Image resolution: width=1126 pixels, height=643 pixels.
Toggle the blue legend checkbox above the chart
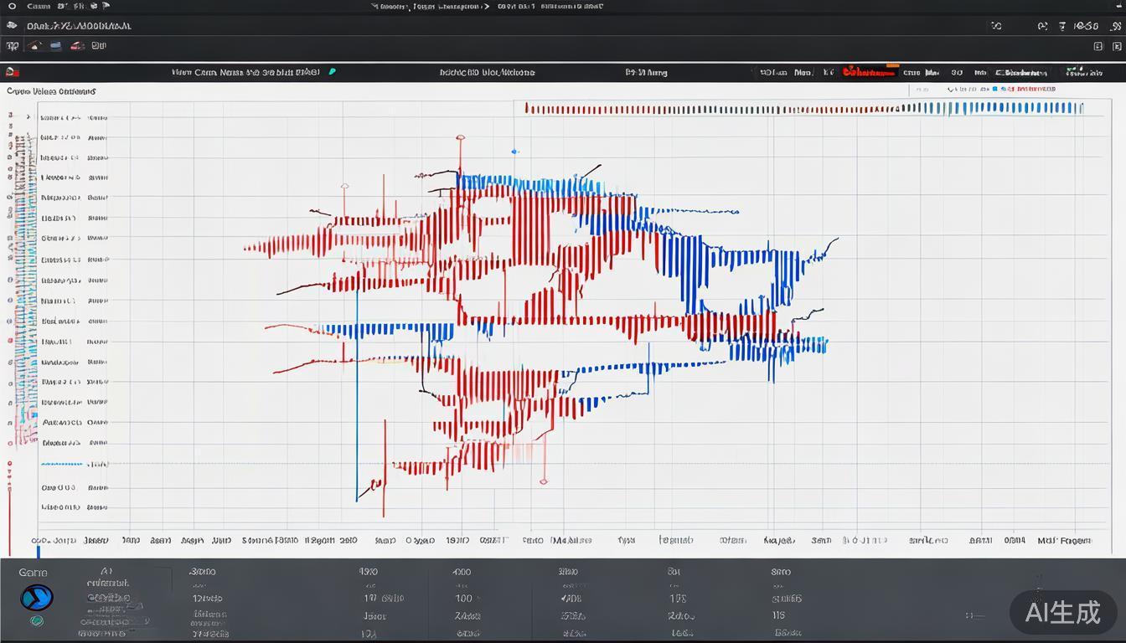click(x=994, y=89)
